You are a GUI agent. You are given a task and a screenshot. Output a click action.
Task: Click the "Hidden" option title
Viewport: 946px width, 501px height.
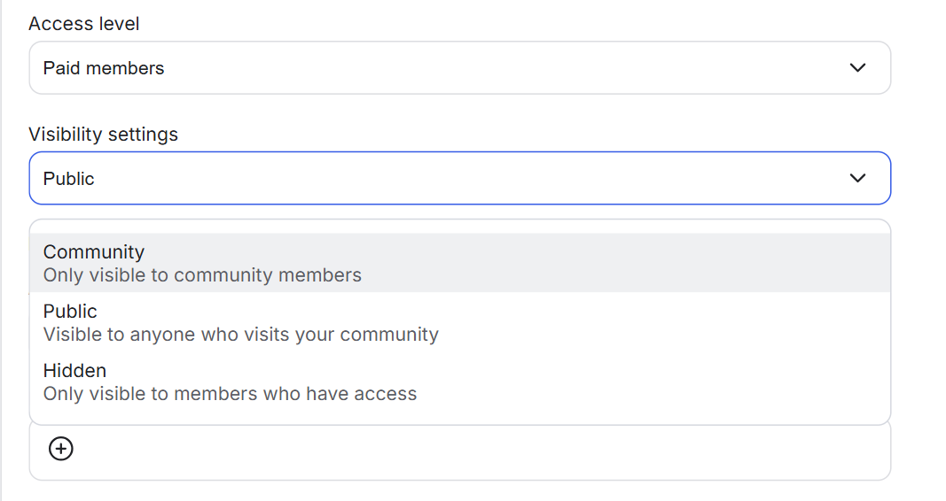click(74, 371)
